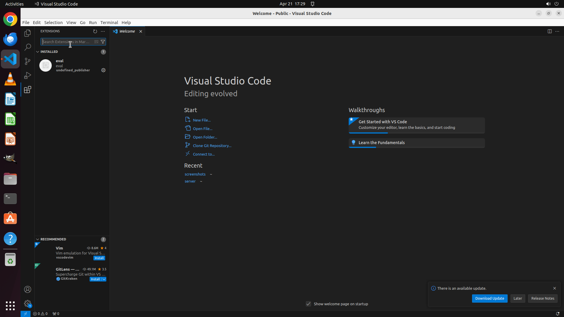Toggle Show welcome page on startup checkbox
The width and height of the screenshot is (564, 317).
(308, 304)
